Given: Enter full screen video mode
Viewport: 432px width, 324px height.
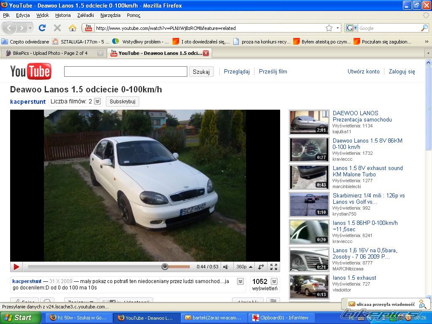Looking at the screenshot, I should (x=273, y=267).
